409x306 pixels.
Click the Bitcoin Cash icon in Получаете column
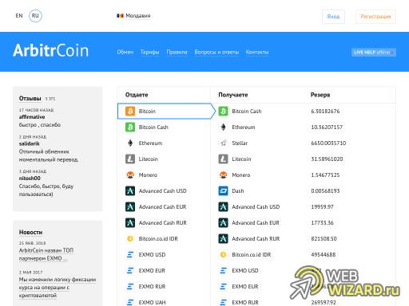(x=223, y=111)
